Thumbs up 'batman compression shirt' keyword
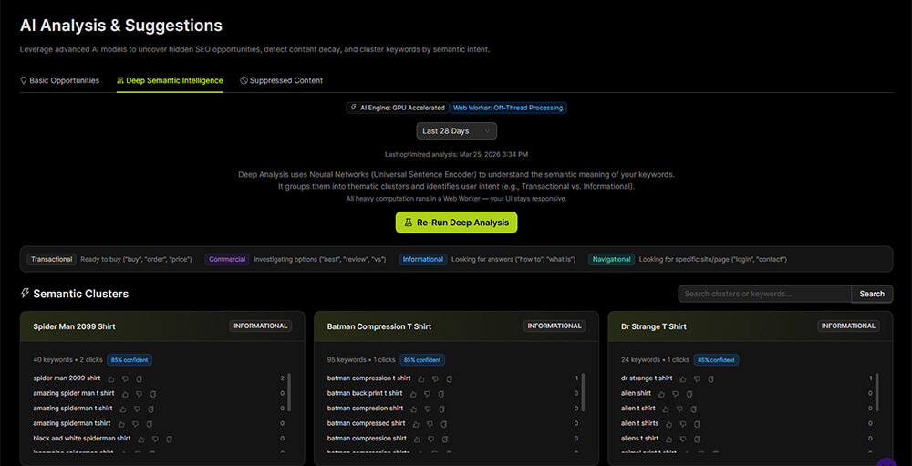The height and width of the screenshot is (466, 912). [x=418, y=439]
